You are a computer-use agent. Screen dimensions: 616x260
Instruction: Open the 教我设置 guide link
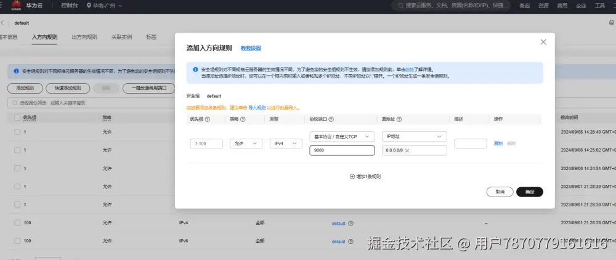tap(251, 48)
